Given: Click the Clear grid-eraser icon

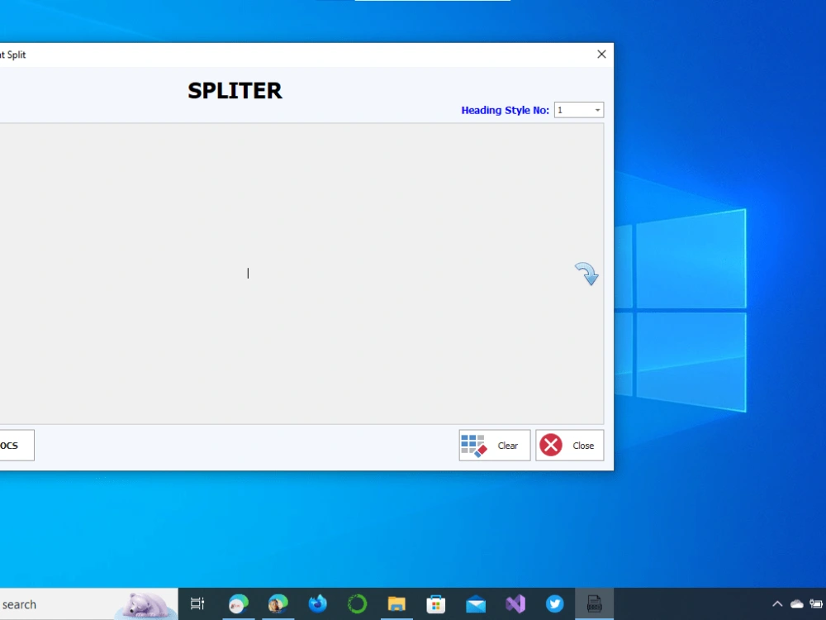Looking at the screenshot, I should [x=473, y=445].
